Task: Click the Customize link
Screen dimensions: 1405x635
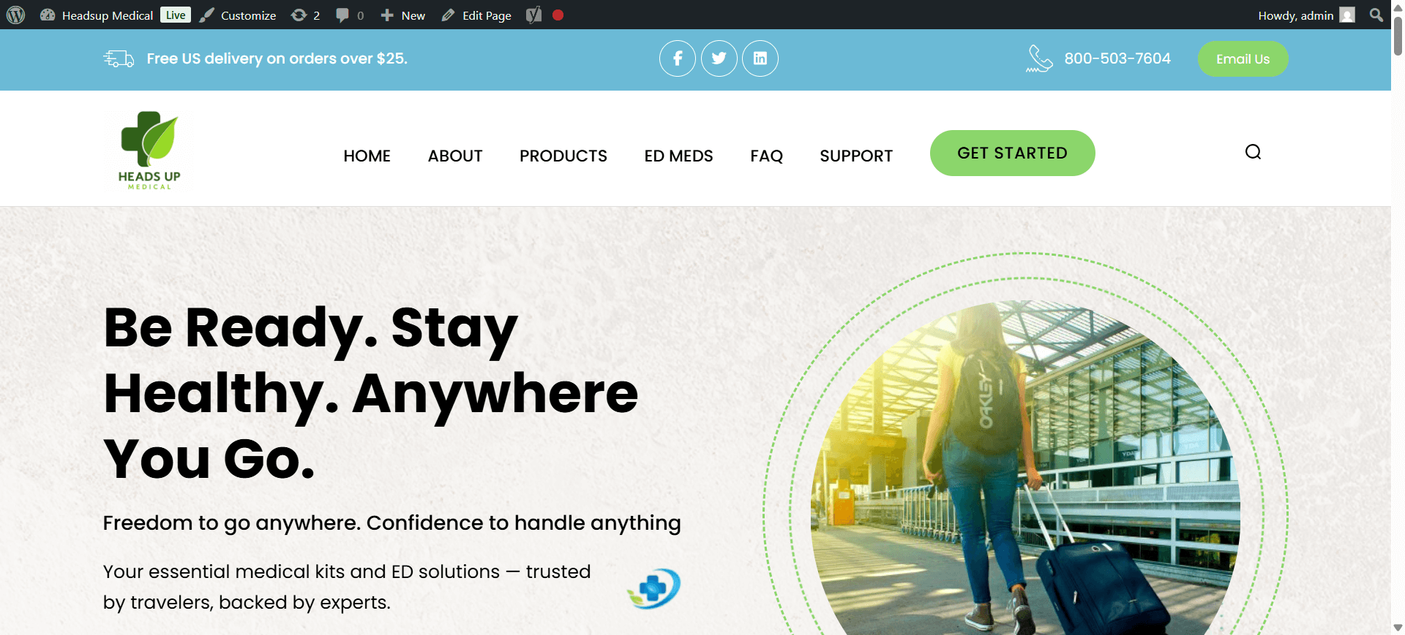Action: 239,15
